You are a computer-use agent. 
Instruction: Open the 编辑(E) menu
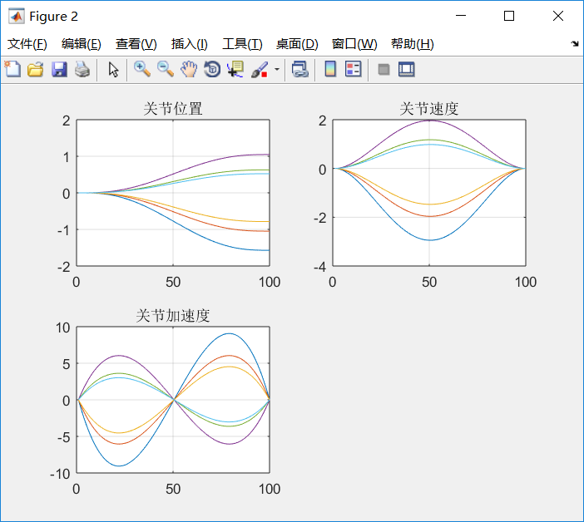coord(82,44)
